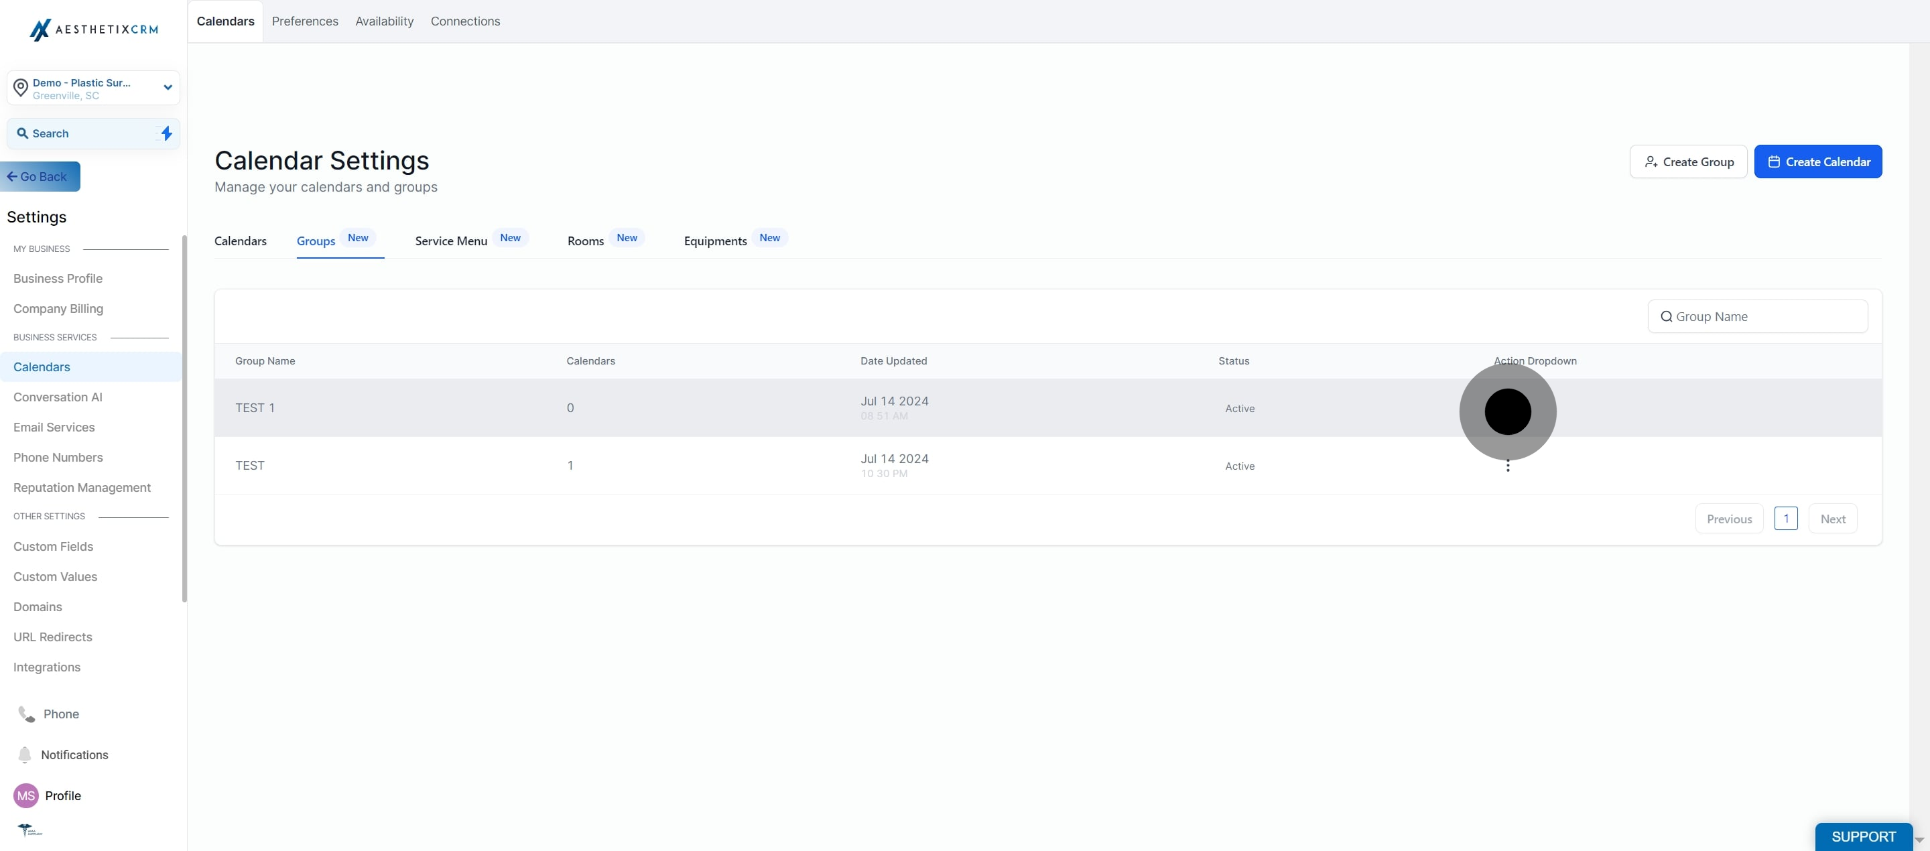
Task: Open Notifications bell icon
Action: [25, 755]
